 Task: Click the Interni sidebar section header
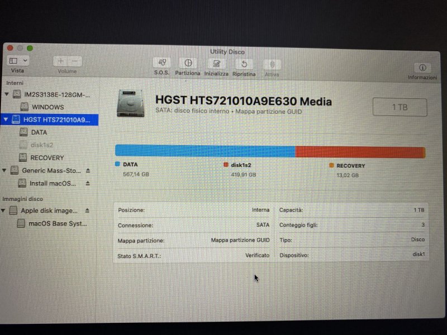15,83
